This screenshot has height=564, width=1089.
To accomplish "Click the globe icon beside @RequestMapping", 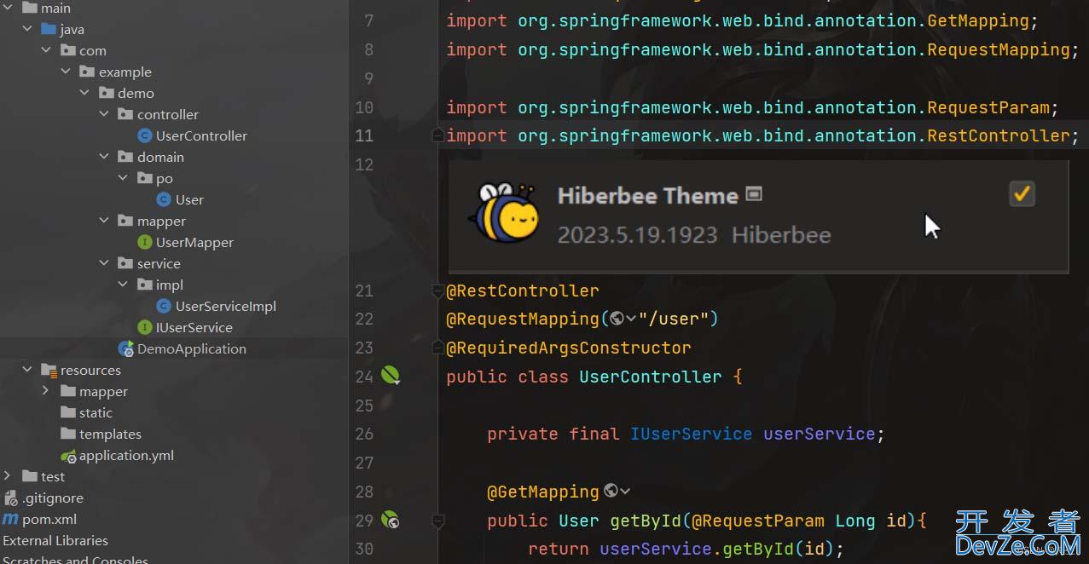I will click(x=617, y=319).
